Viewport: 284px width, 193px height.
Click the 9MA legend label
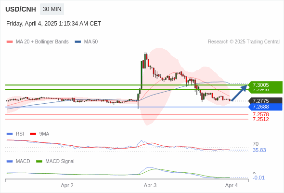44,134
